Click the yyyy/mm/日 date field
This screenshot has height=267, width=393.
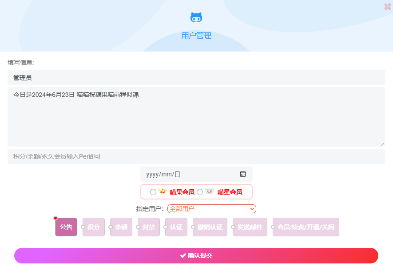196,174
